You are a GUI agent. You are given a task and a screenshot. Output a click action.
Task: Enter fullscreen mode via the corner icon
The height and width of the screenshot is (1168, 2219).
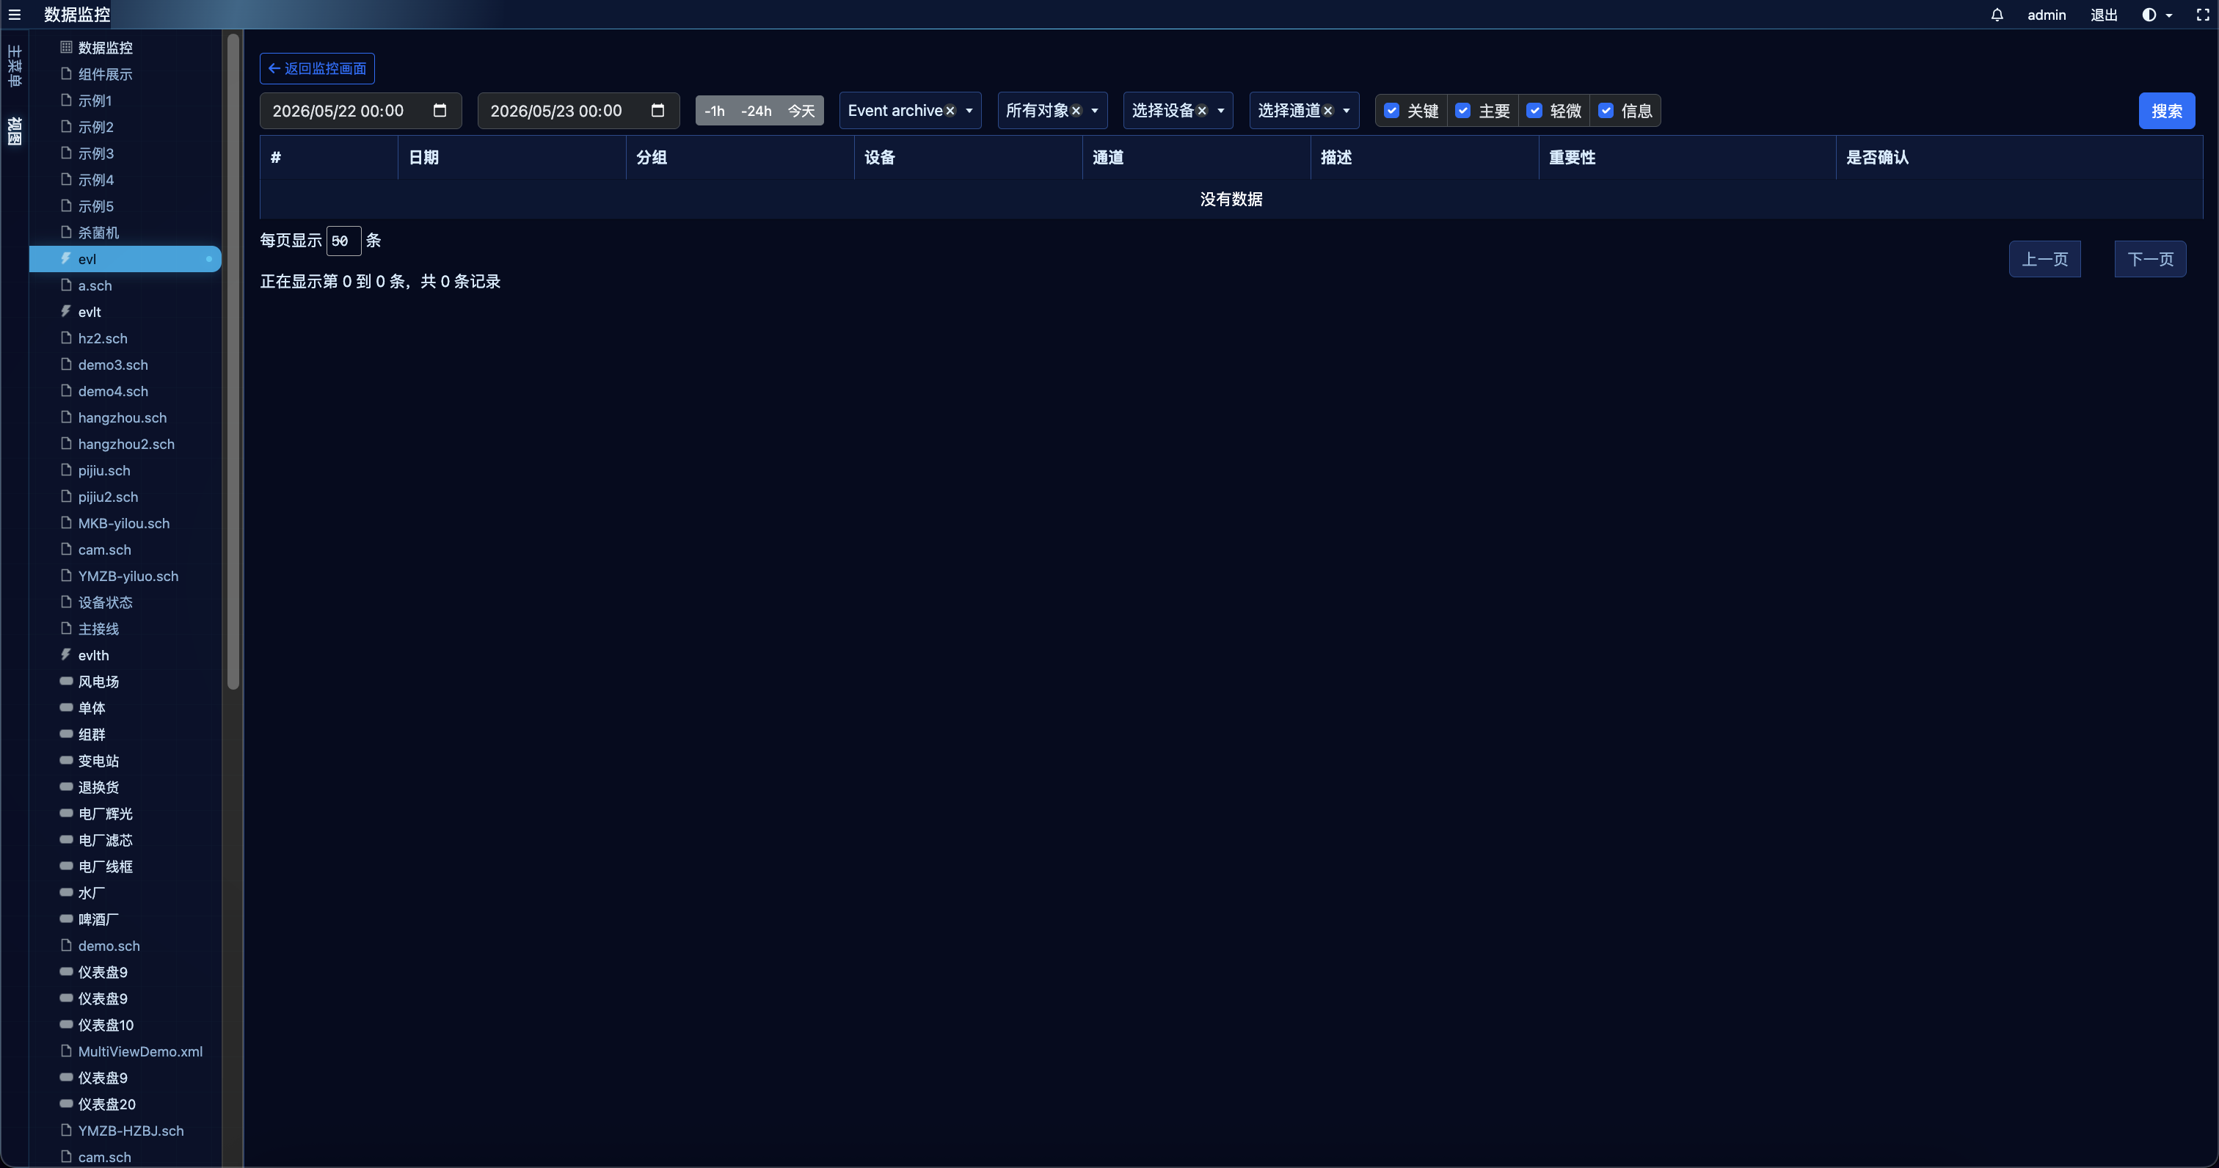(x=2203, y=15)
